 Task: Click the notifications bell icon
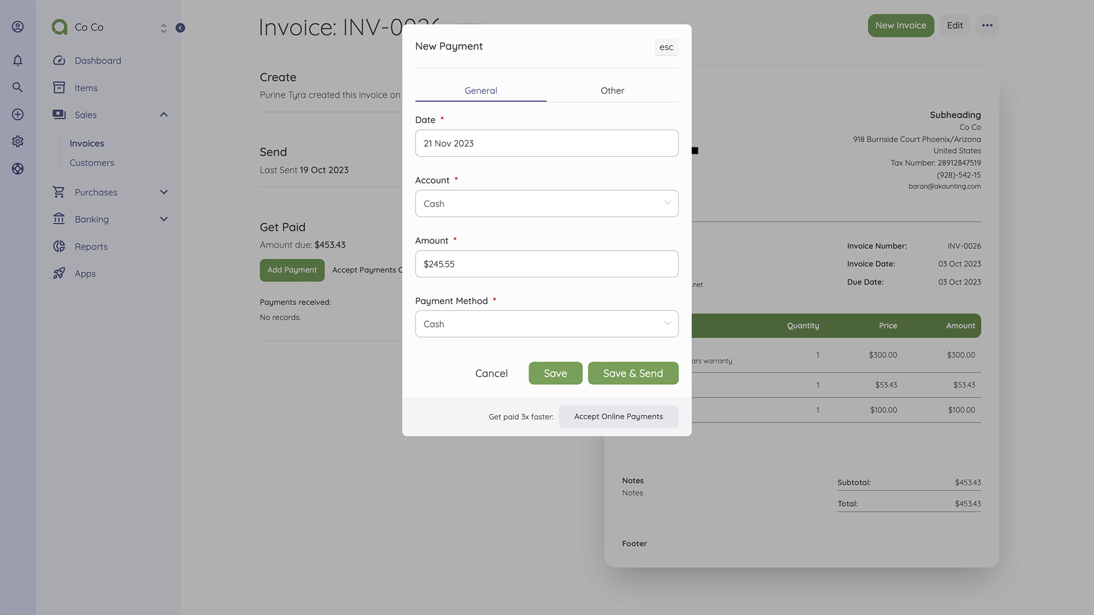click(18, 60)
